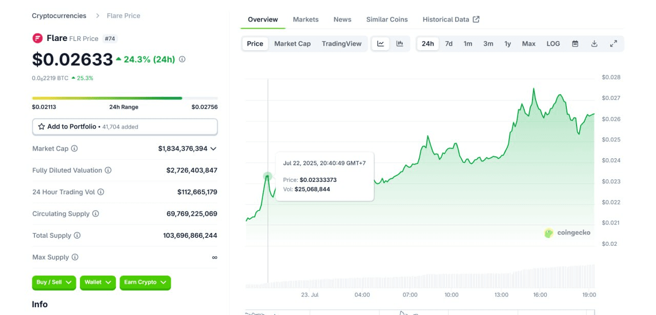This screenshot has height=315, width=656.
Task: Click the 23. Jul x-axis label
Action: 310,295
